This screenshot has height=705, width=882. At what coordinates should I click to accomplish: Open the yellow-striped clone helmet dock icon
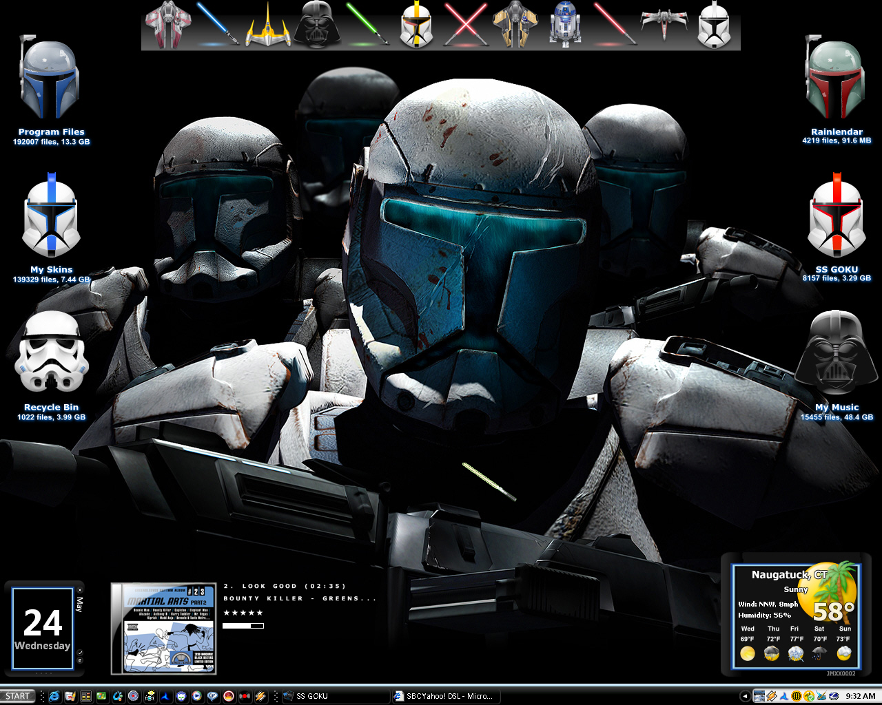[x=416, y=25]
